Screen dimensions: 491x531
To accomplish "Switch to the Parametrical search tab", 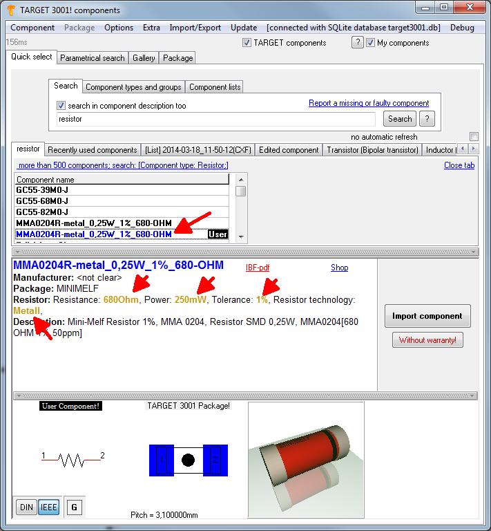I will point(92,58).
